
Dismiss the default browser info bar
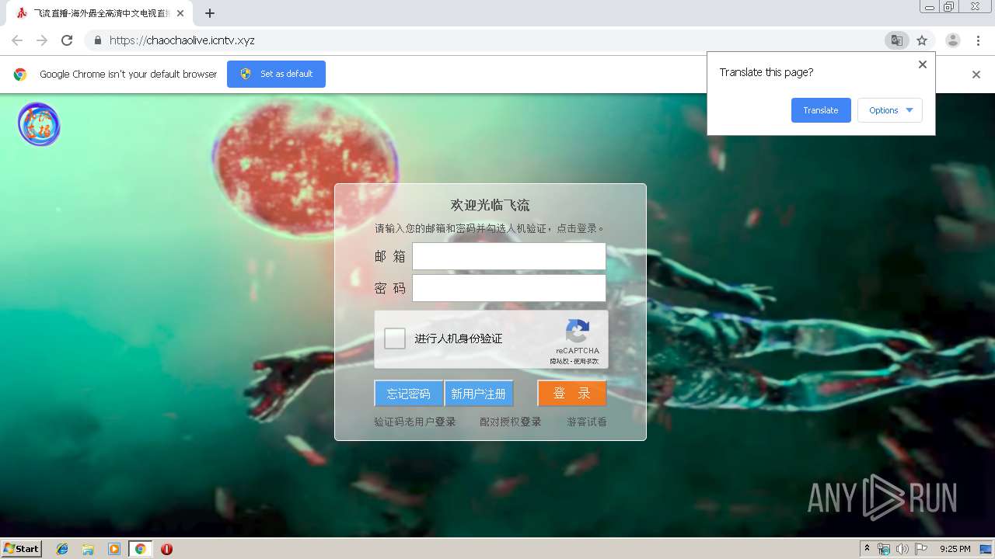[976, 75]
